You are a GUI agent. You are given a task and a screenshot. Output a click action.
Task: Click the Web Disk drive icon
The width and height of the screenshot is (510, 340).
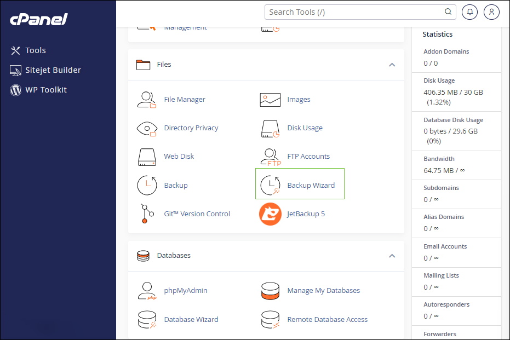point(147,157)
